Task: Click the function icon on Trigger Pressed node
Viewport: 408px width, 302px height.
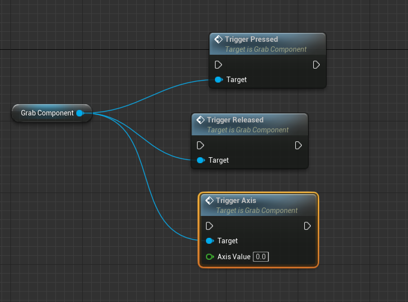Action: coord(218,39)
